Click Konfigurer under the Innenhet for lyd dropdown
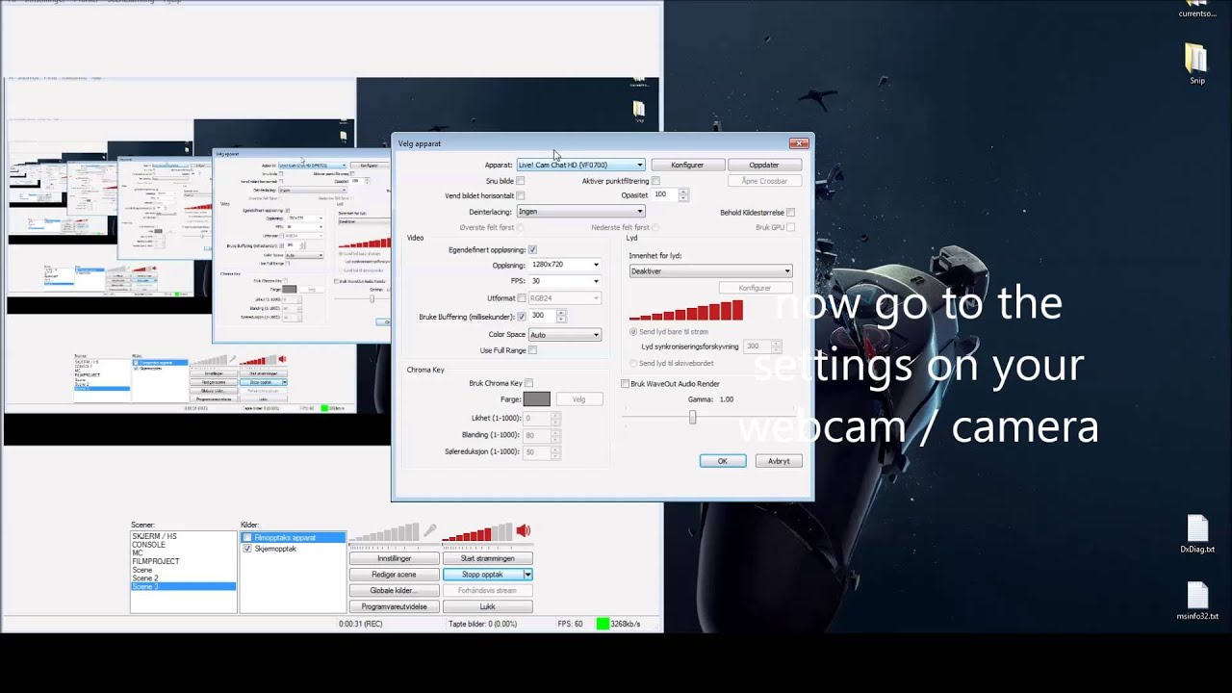Viewport: 1232px width, 693px height. click(755, 288)
